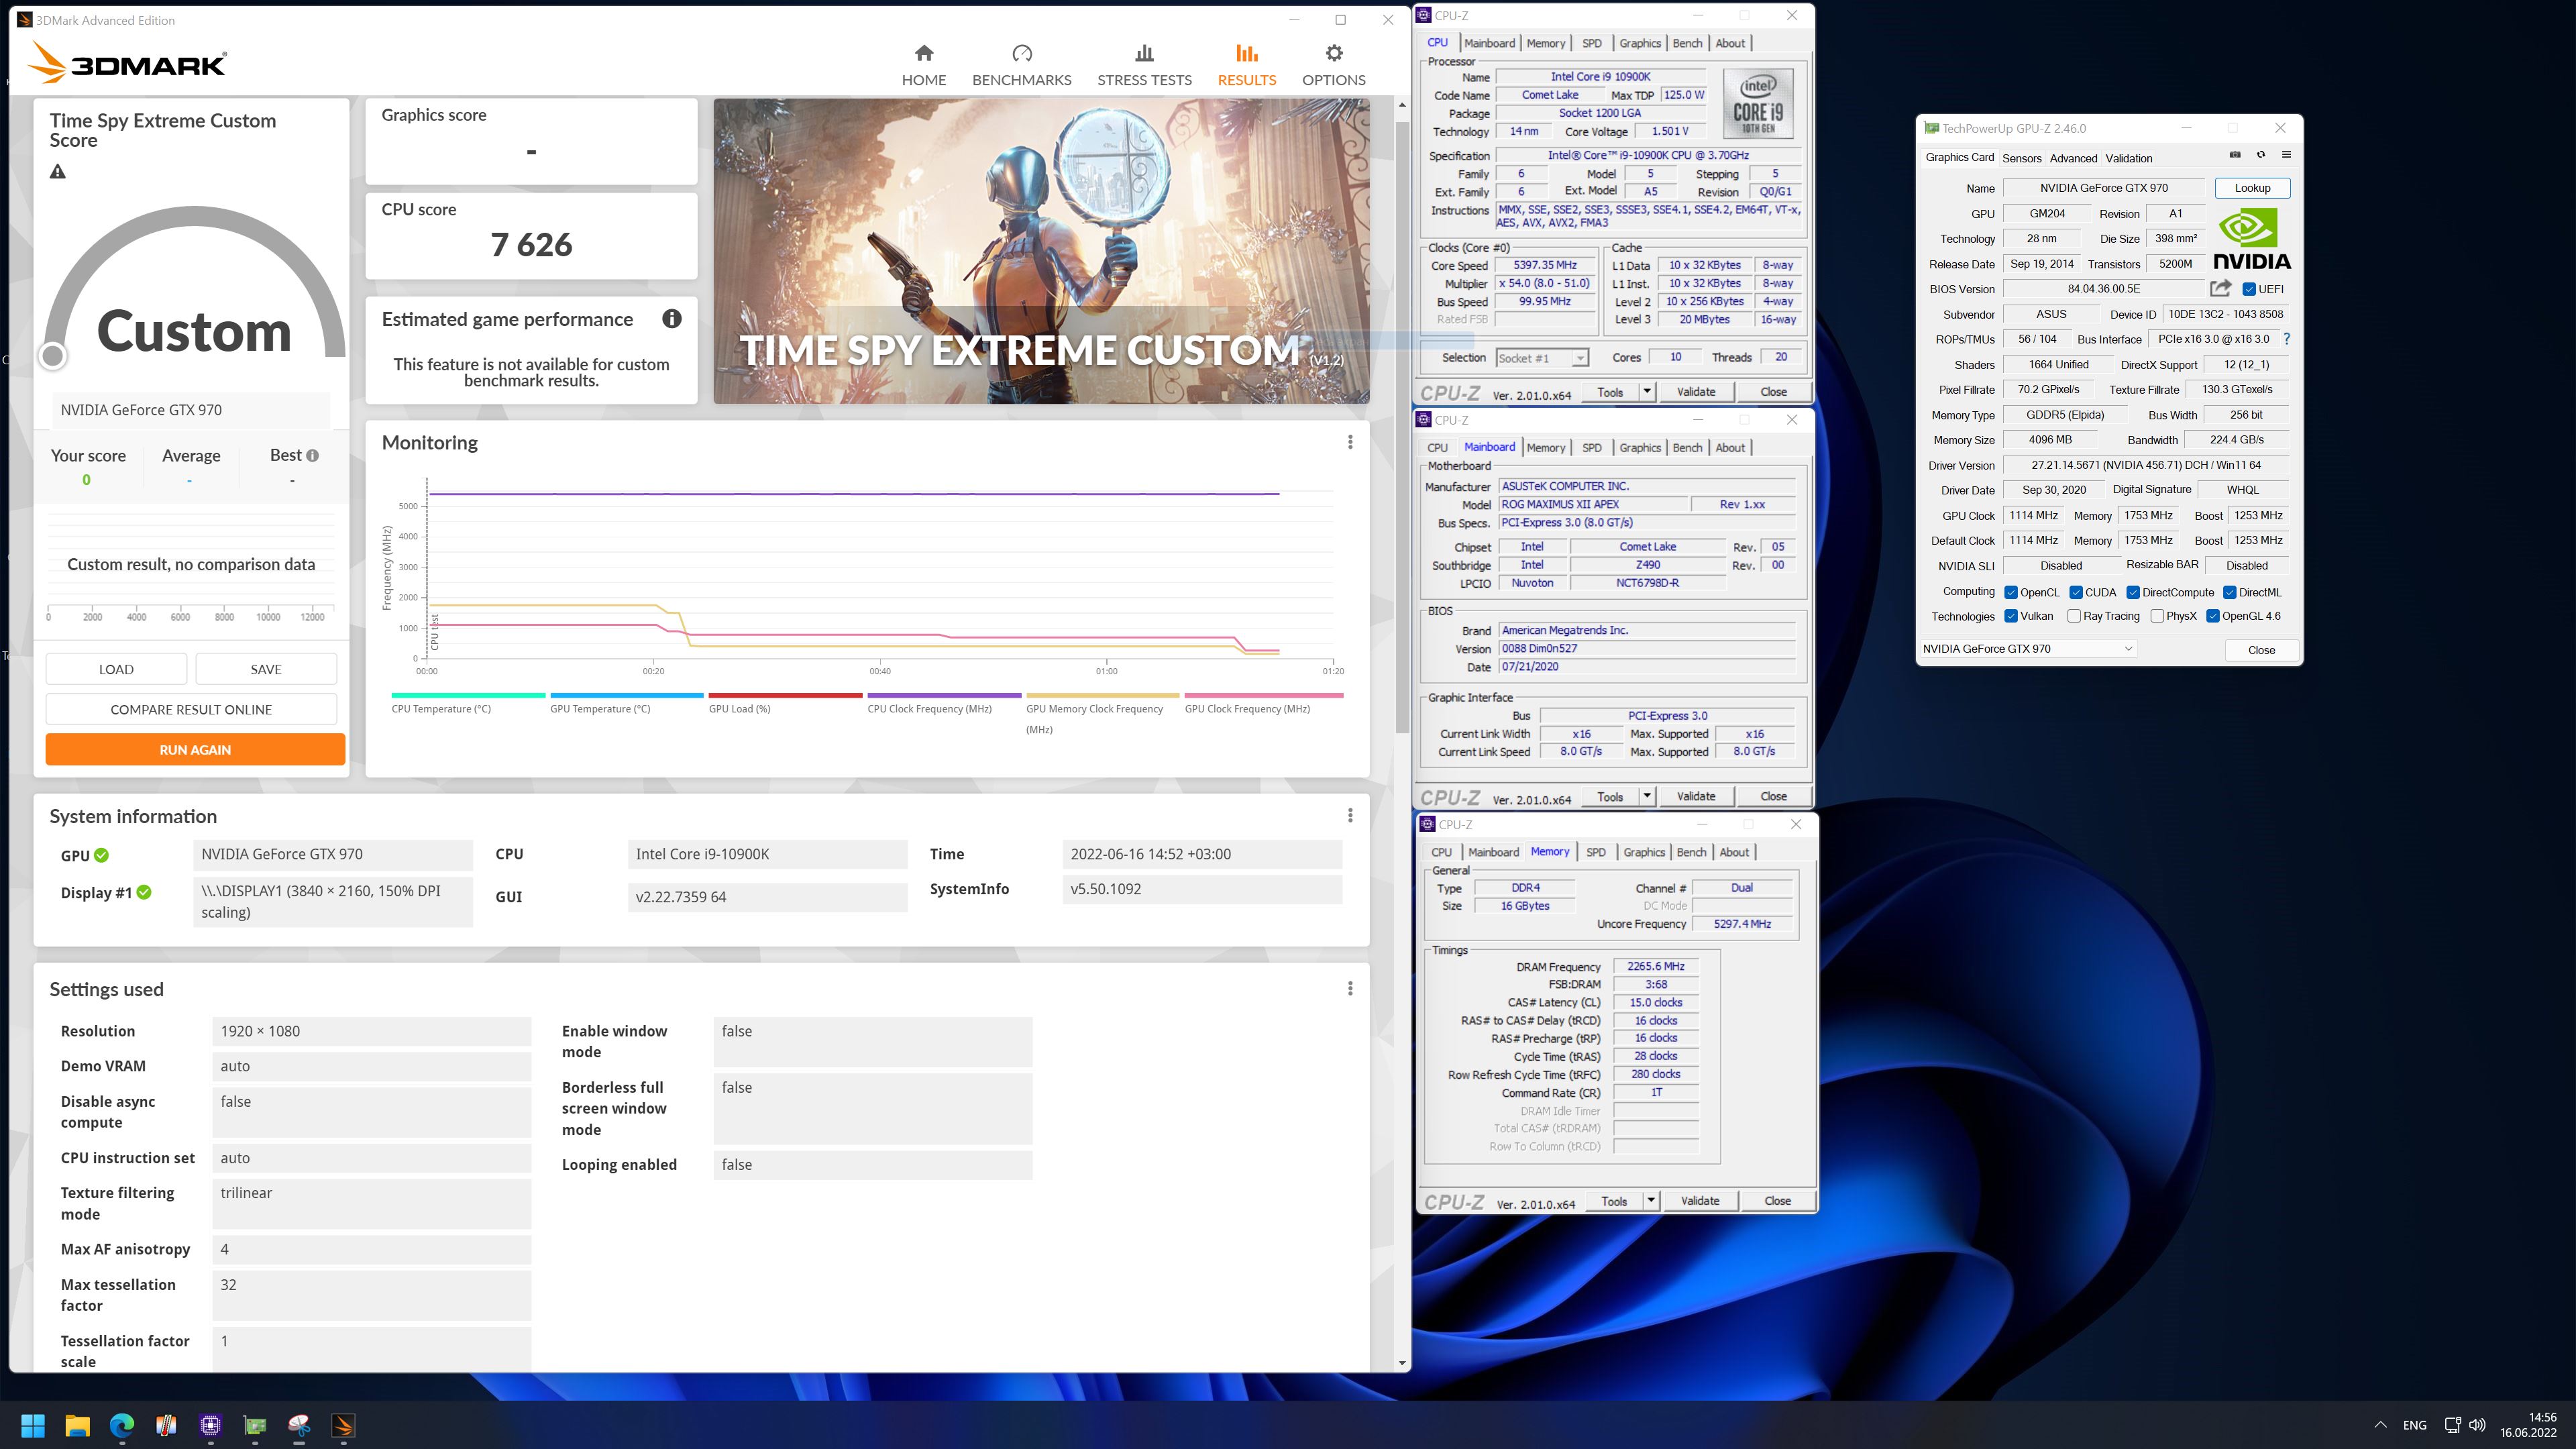Screen dimensions: 2576x1449
Task: Open File Explorer from the taskbar
Action: [x=77, y=1425]
